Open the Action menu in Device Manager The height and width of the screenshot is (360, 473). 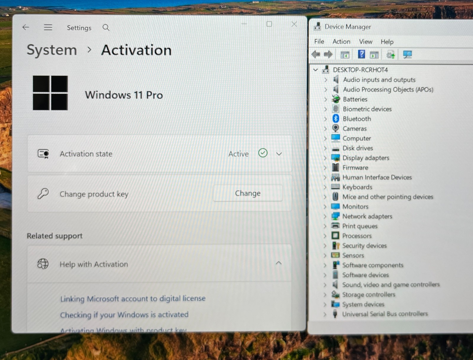click(x=341, y=42)
